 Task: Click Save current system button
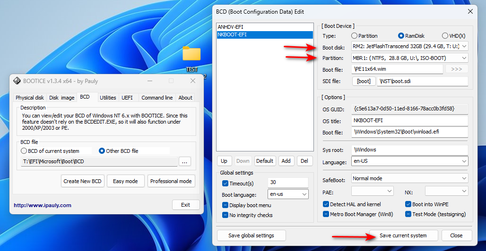click(403, 235)
